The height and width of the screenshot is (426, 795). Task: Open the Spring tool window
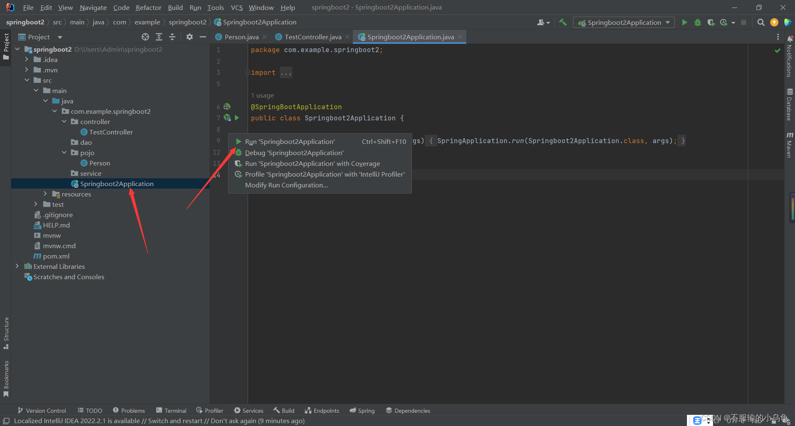point(362,410)
